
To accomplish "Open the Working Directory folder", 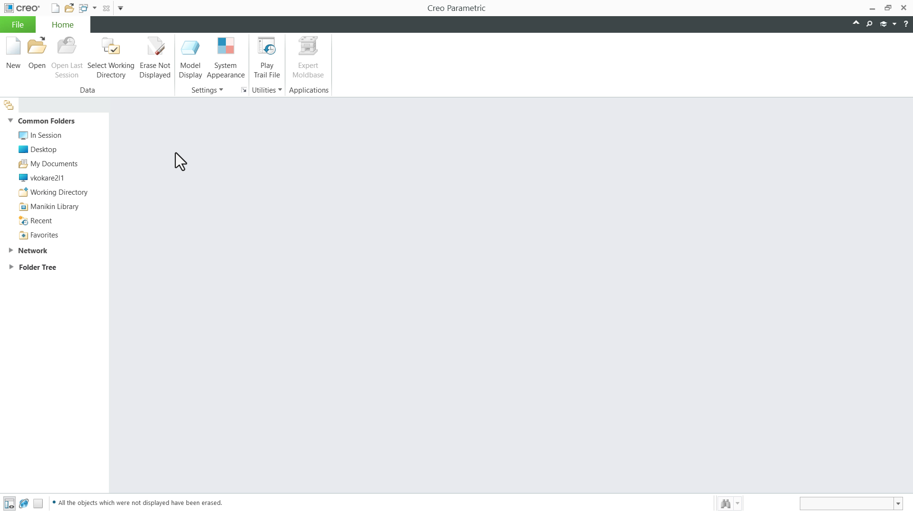I will 53,192.
